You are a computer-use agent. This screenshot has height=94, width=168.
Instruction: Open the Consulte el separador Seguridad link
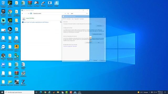pos(70,46)
